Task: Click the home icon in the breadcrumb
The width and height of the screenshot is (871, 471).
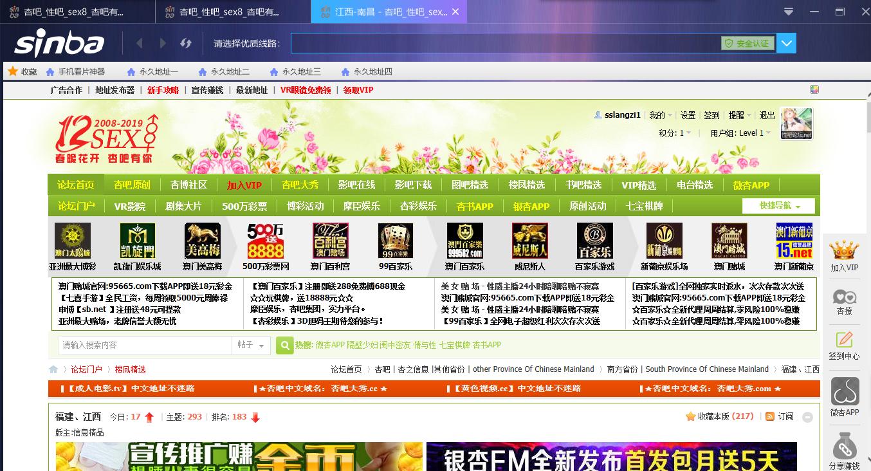Action: click(x=53, y=369)
